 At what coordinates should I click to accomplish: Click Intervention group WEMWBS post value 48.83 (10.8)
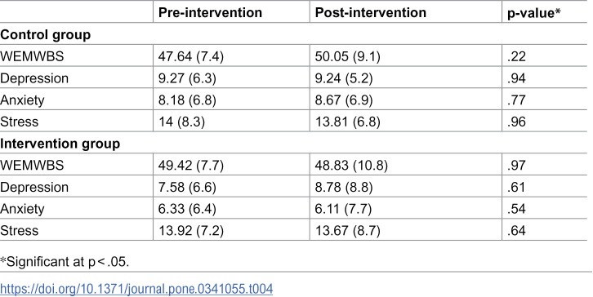(351, 166)
